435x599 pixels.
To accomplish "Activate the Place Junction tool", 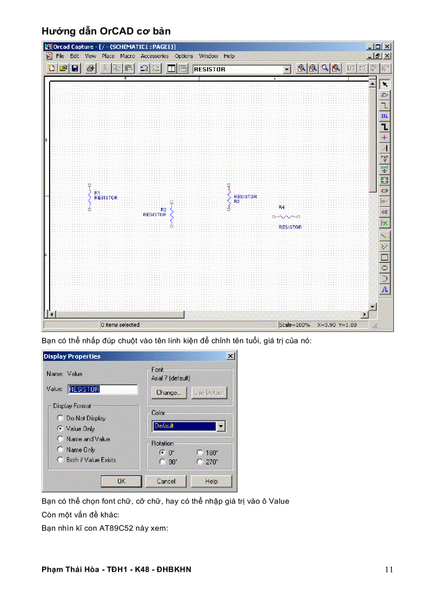I will (384, 138).
